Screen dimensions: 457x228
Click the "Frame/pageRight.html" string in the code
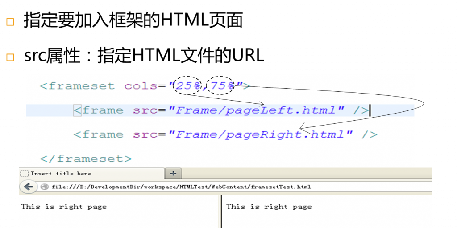click(x=261, y=134)
